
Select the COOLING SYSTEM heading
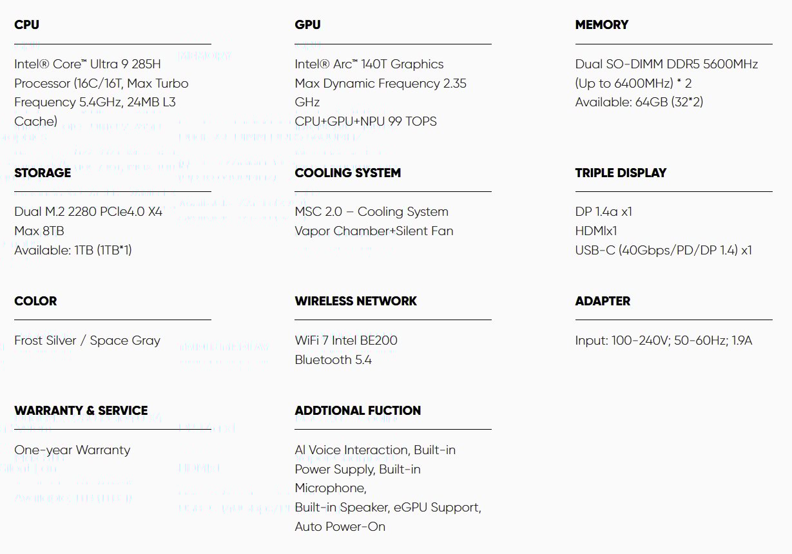tap(348, 173)
